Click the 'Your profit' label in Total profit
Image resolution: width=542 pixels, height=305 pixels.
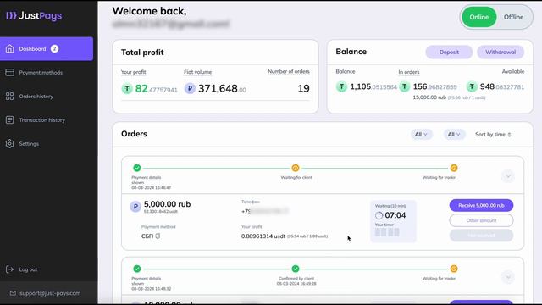pyautogui.click(x=134, y=72)
